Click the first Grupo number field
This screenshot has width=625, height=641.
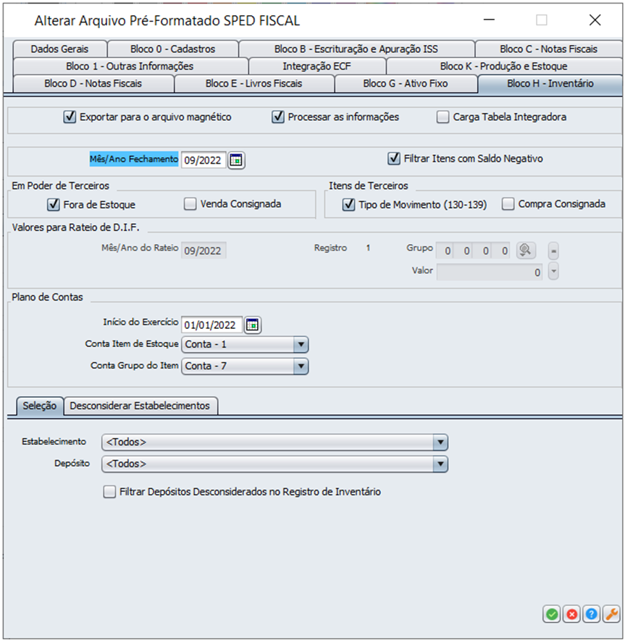[x=446, y=251]
